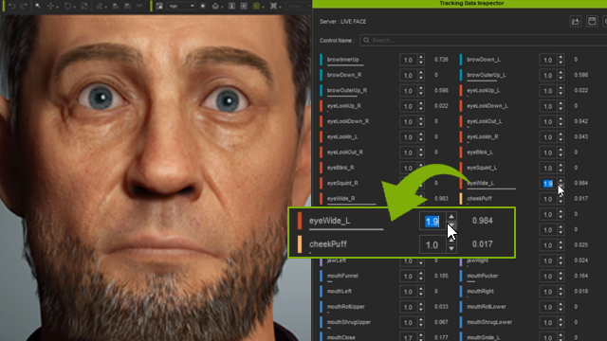The height and width of the screenshot is (341, 607).
Task: Click the Tracking Data Inspector title bar
Action: pyautogui.click(x=459, y=4)
